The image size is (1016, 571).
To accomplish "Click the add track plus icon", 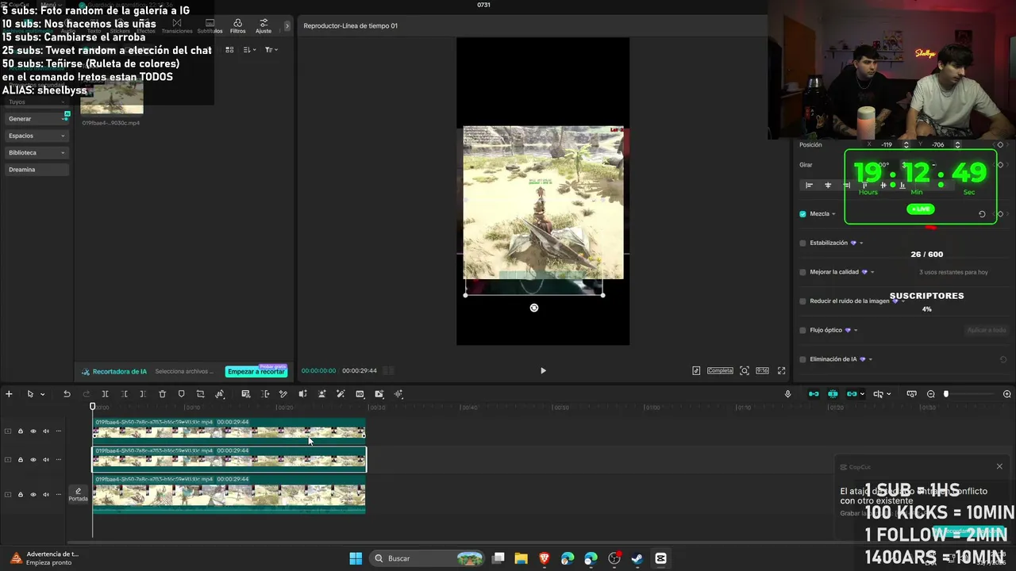I will click(9, 394).
